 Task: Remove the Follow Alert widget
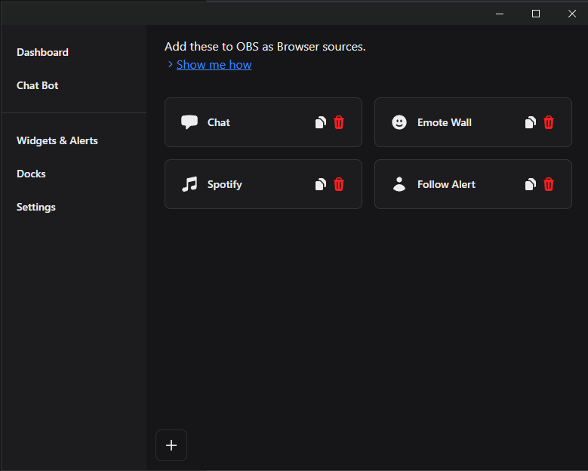(x=549, y=184)
